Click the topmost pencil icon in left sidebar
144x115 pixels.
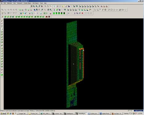click(x=2, y=21)
